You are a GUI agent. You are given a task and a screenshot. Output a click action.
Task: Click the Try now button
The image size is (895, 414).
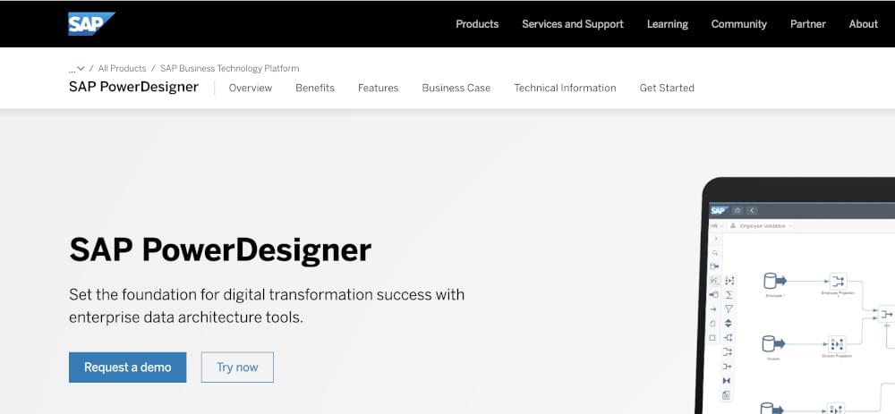237,368
